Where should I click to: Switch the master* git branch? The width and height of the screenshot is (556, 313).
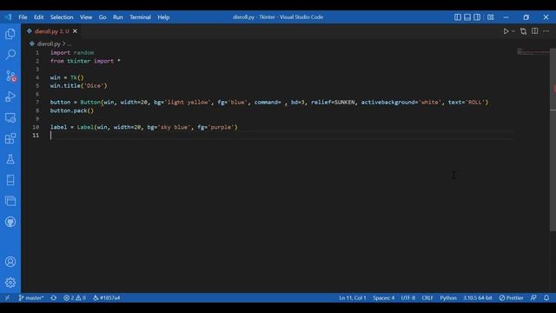(x=31, y=297)
